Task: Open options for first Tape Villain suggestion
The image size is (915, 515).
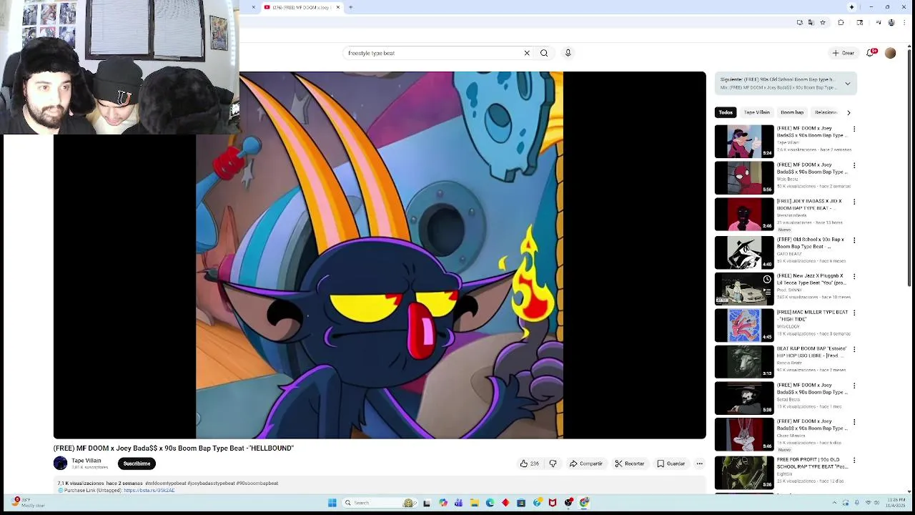Action: click(x=854, y=129)
